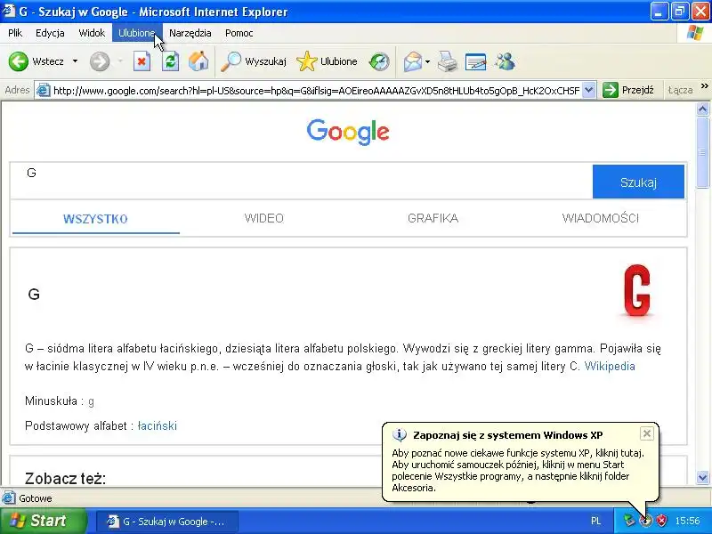Open the Messenger people icon

tap(505, 61)
